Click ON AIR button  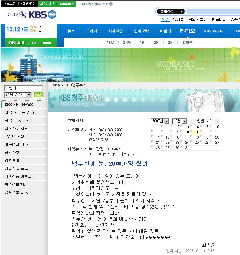pos(16,43)
